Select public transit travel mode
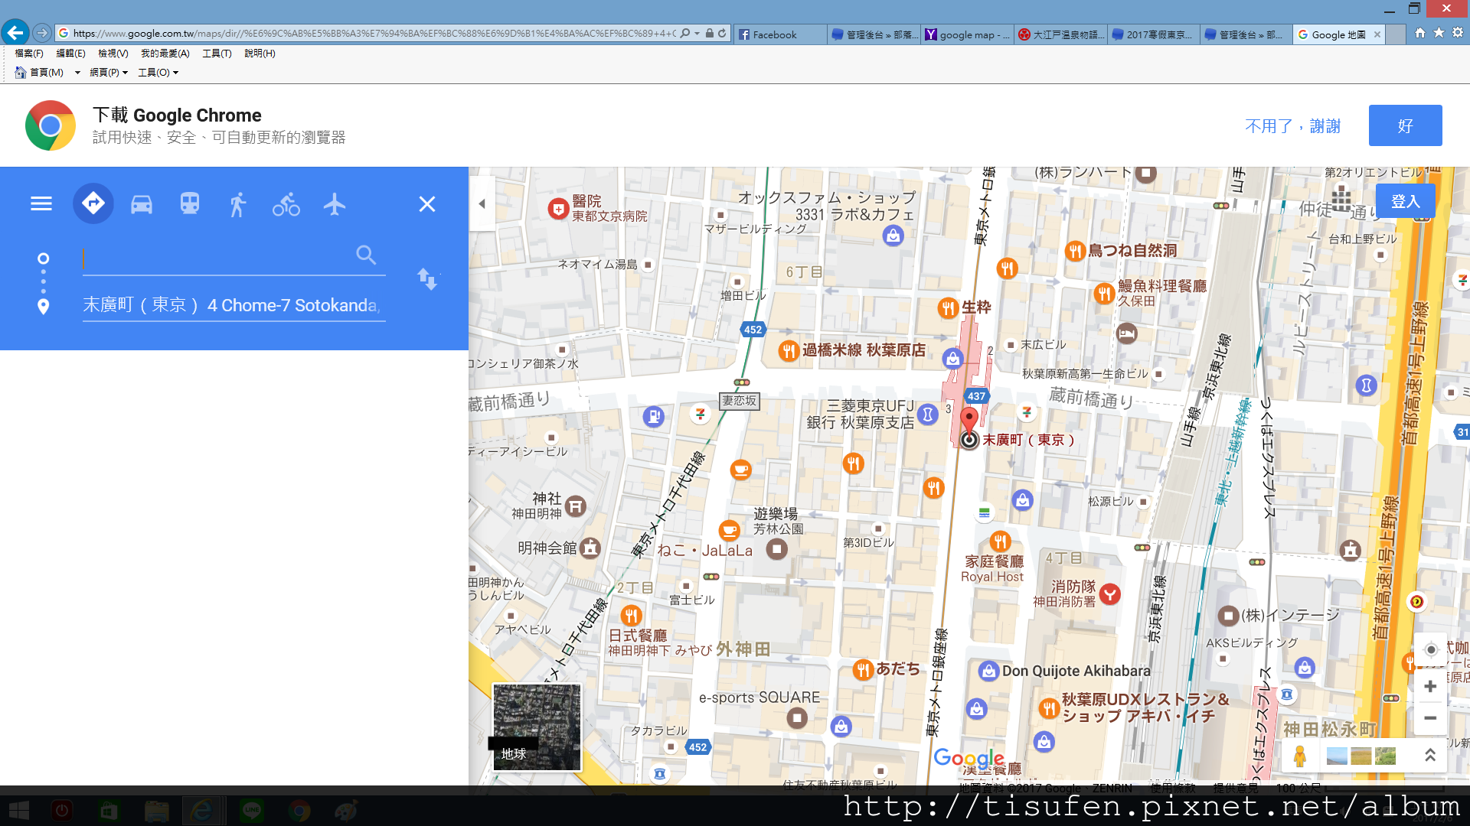This screenshot has height=826, width=1470. [x=190, y=204]
